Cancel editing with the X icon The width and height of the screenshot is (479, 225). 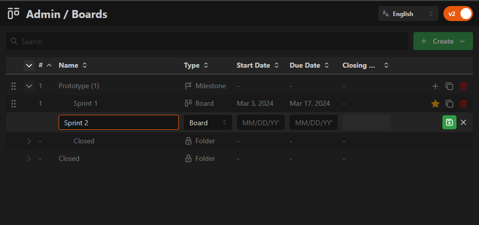click(463, 122)
